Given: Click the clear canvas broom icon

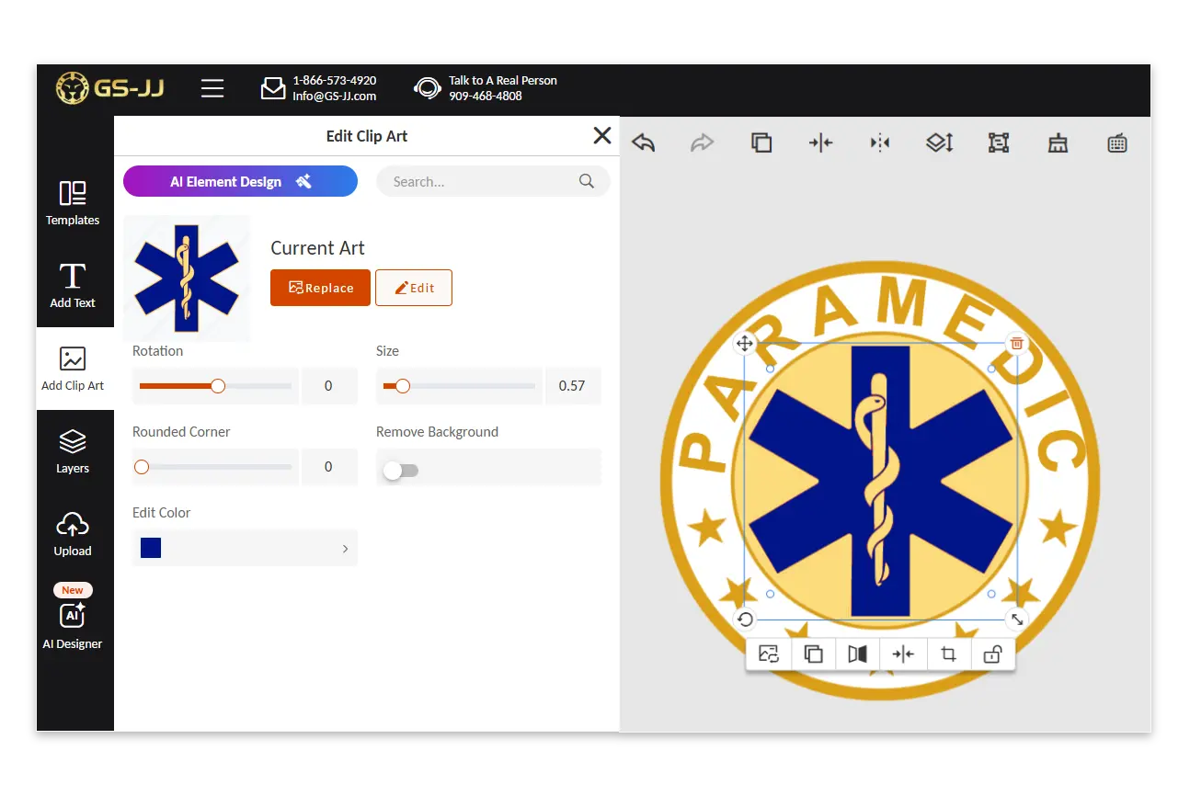Looking at the screenshot, I should 1058,142.
